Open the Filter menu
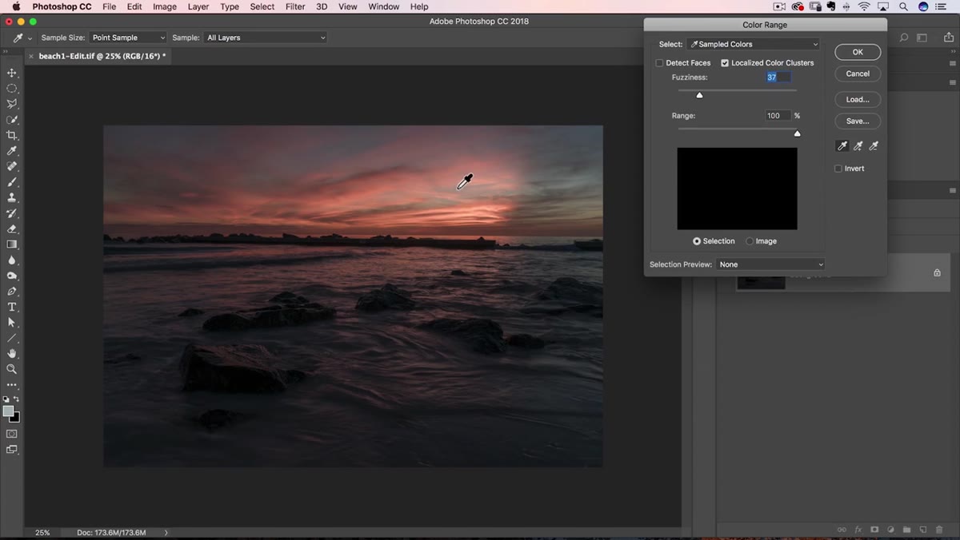Screen dimensions: 960x540 click(x=295, y=6)
